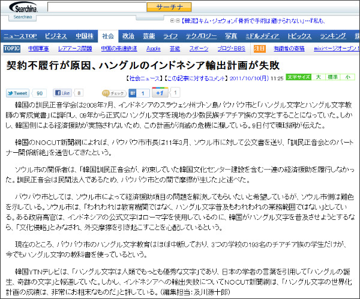Click the Searchina logo

coord(23,8)
